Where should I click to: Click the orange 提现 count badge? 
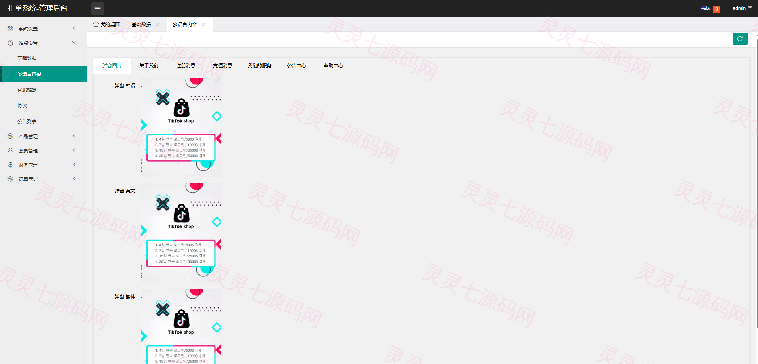tap(716, 9)
